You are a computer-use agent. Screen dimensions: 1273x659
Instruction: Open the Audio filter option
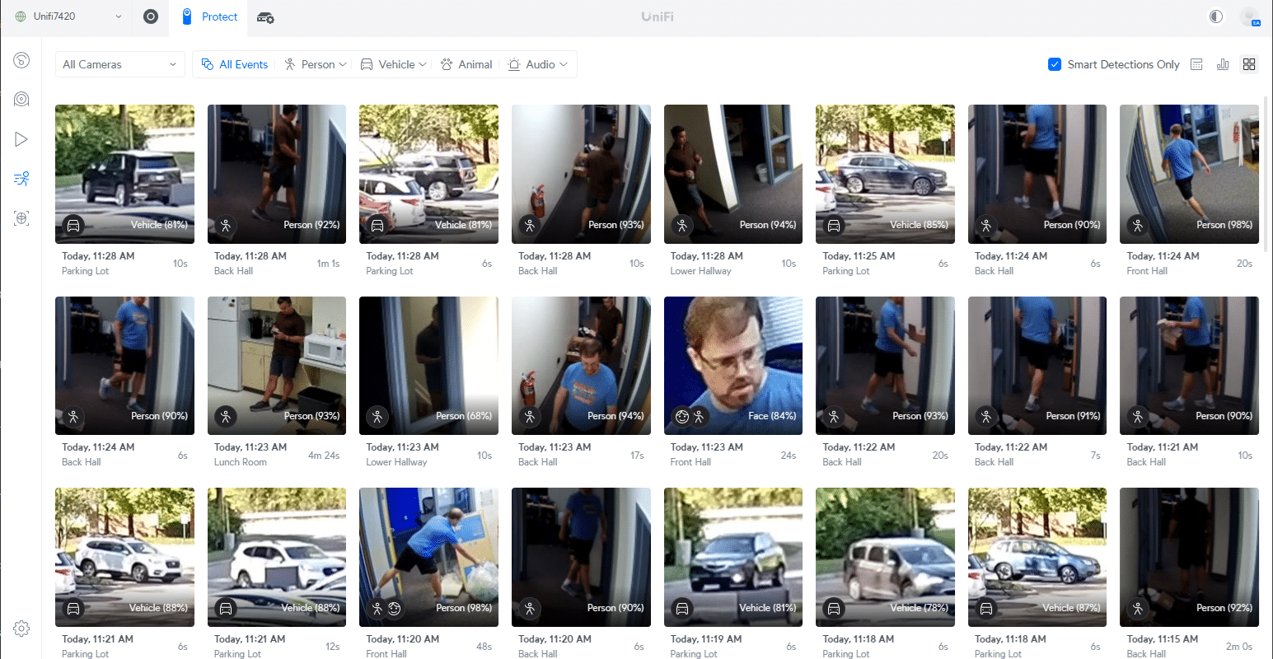pos(537,64)
